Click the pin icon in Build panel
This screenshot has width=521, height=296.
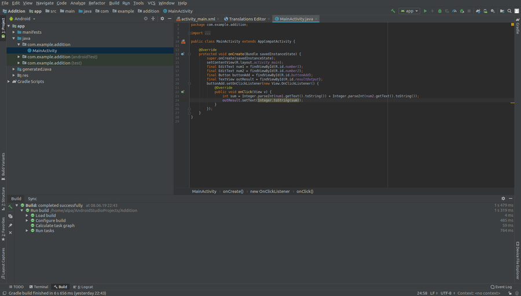pyautogui.click(x=10, y=225)
